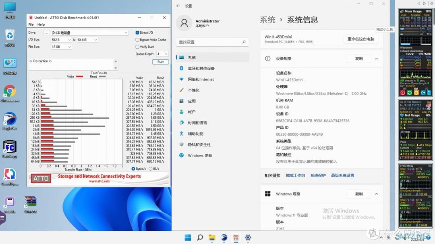Screen dimensions: 435x244
Task: Click the drive browse '...' button
Action: tap(47, 33)
